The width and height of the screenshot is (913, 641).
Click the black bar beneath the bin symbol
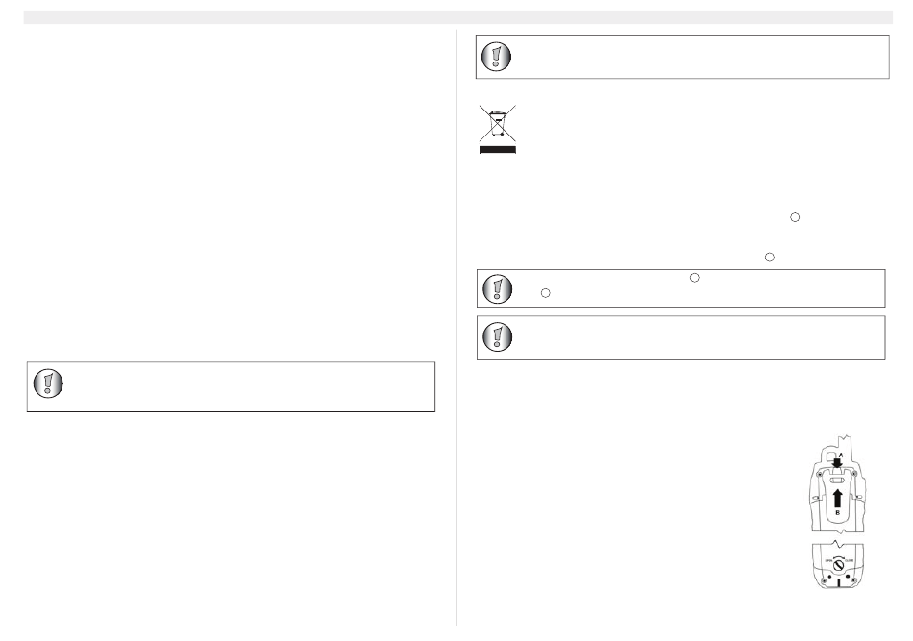tap(499, 150)
